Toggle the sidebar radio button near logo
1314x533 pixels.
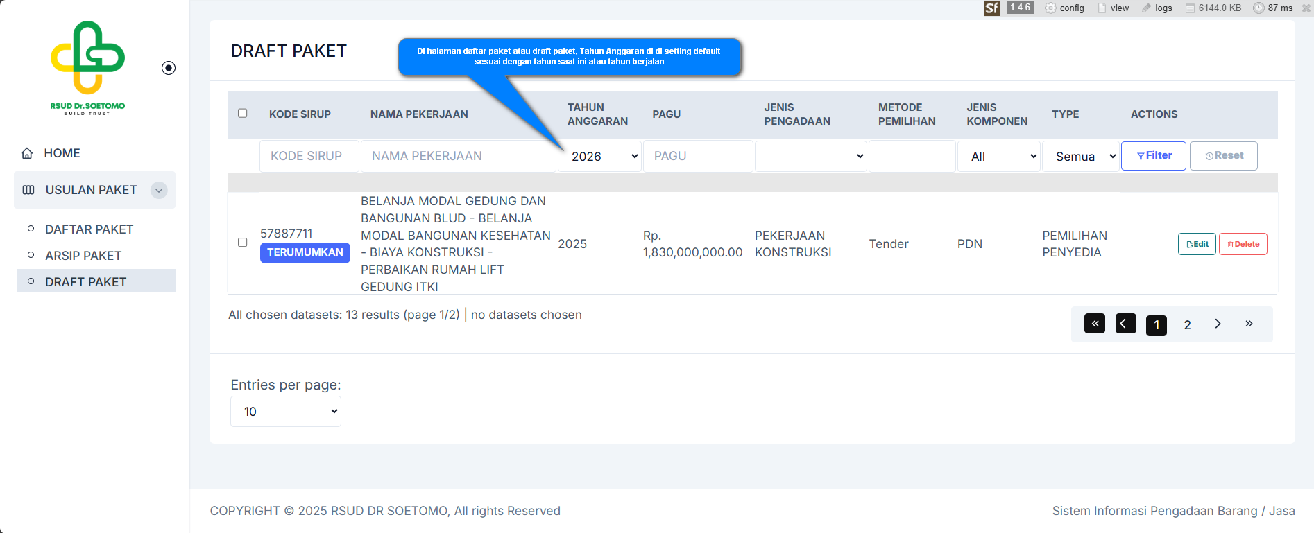169,68
